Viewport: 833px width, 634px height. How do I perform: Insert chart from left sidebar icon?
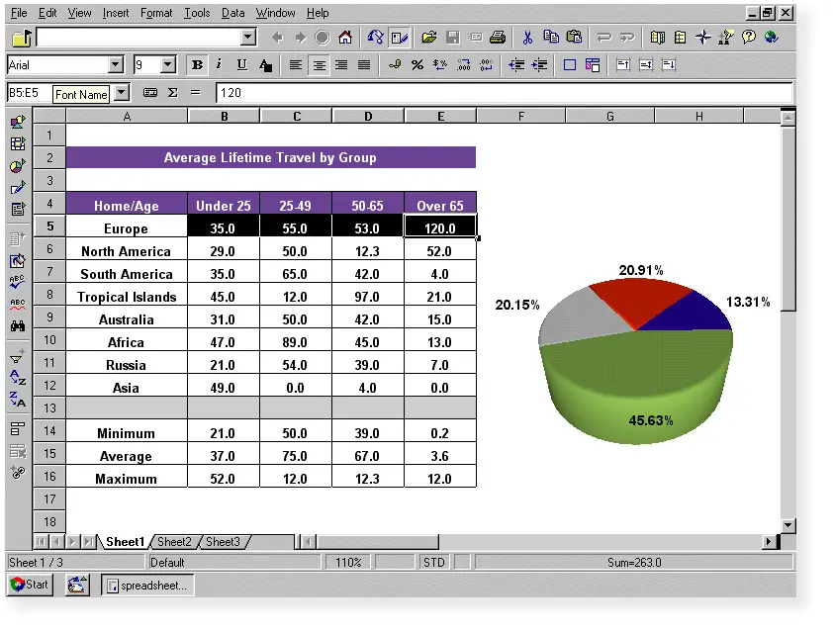tap(17, 166)
